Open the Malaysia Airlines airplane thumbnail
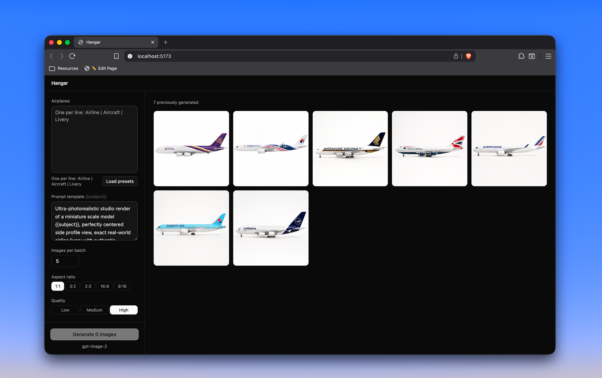This screenshot has height=378, width=602. tap(271, 149)
